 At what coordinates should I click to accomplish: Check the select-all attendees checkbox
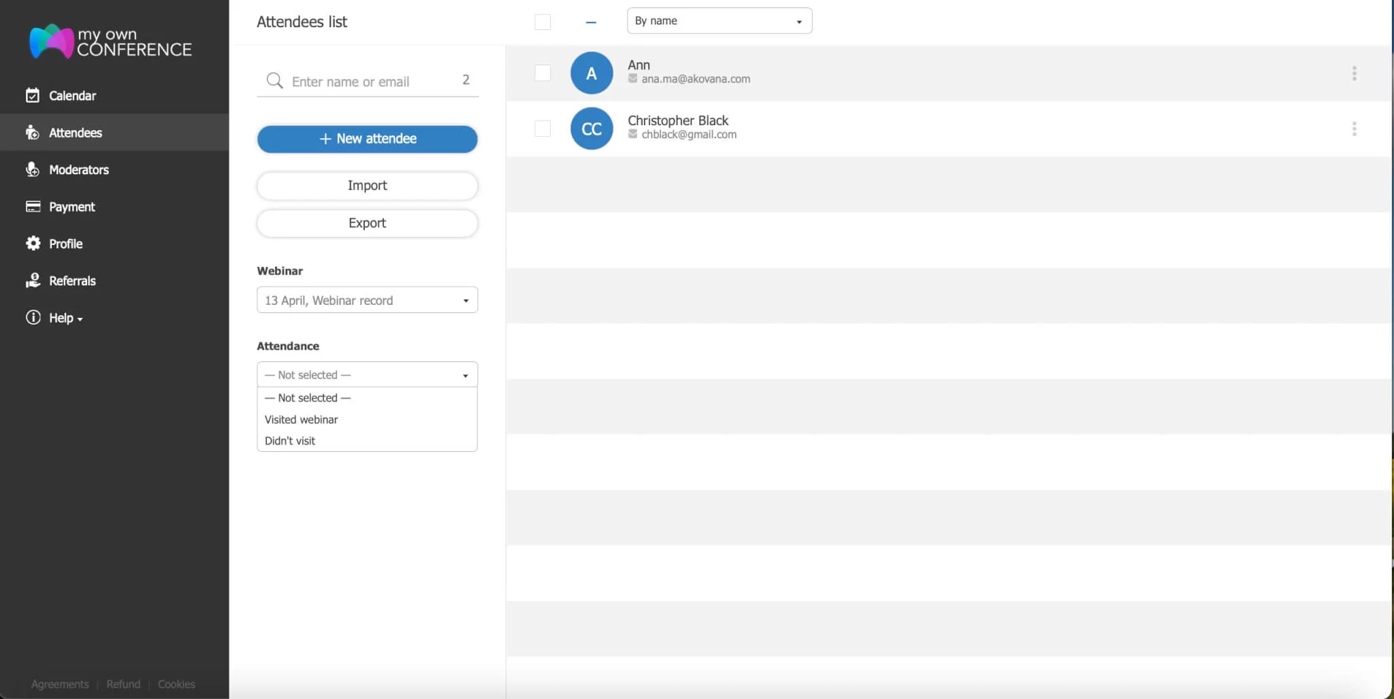coord(542,22)
